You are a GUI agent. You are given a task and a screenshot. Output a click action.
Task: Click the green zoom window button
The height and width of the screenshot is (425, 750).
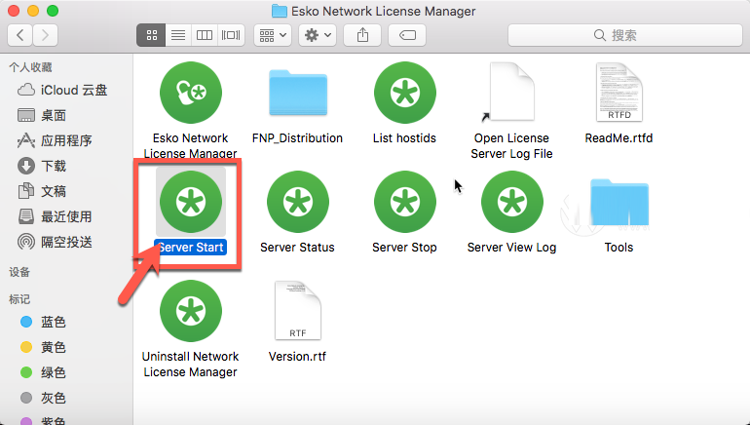[x=53, y=11]
